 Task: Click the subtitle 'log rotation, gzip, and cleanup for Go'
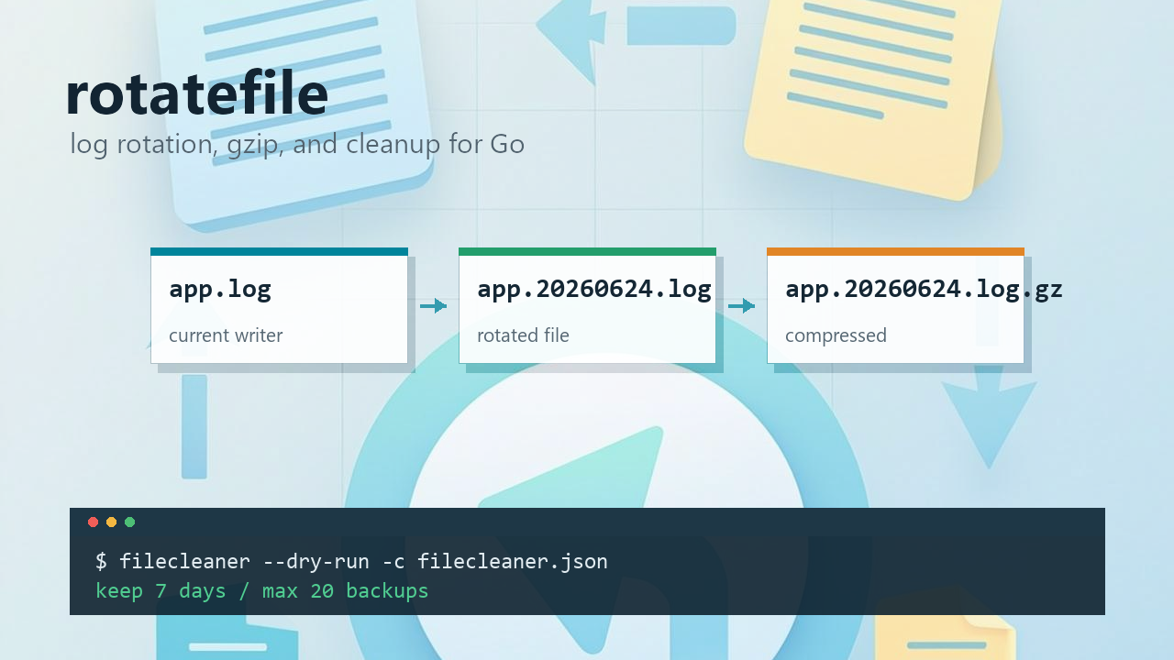(297, 145)
